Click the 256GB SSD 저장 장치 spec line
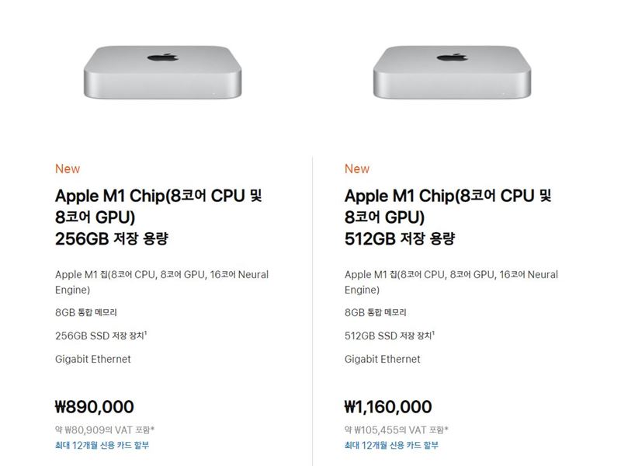621x466 pixels. pos(101,336)
